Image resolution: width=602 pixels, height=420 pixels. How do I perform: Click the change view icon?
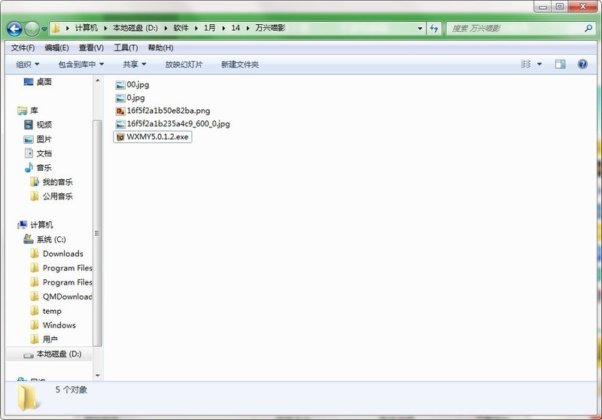(526, 65)
